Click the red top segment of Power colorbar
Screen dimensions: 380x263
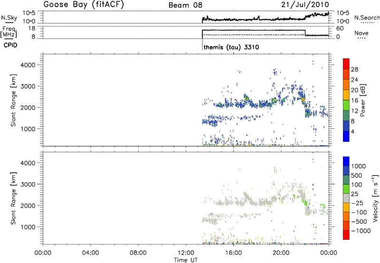click(346, 64)
